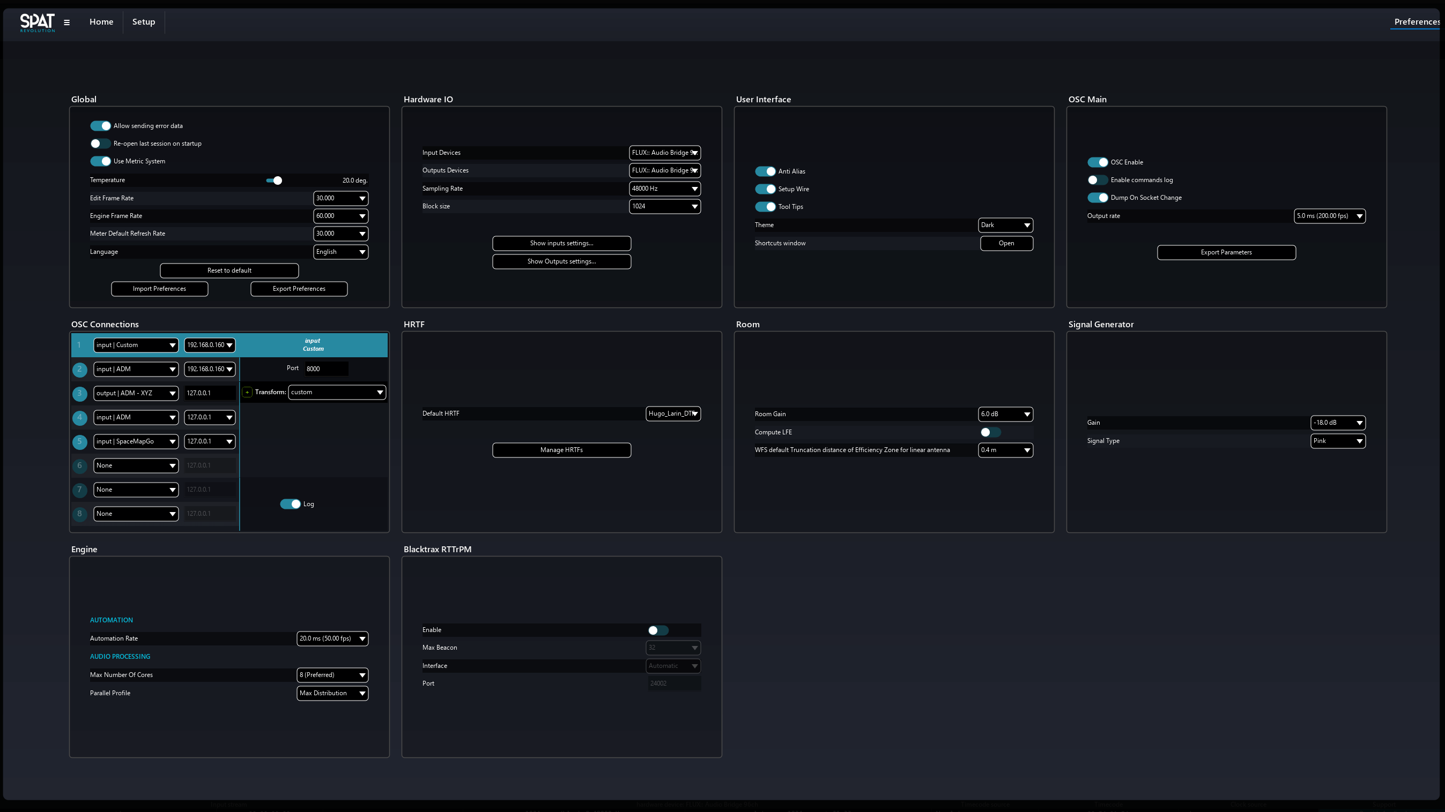Select OSC connection number 5 circle
Screen dimensions: 1445x812
click(79, 441)
